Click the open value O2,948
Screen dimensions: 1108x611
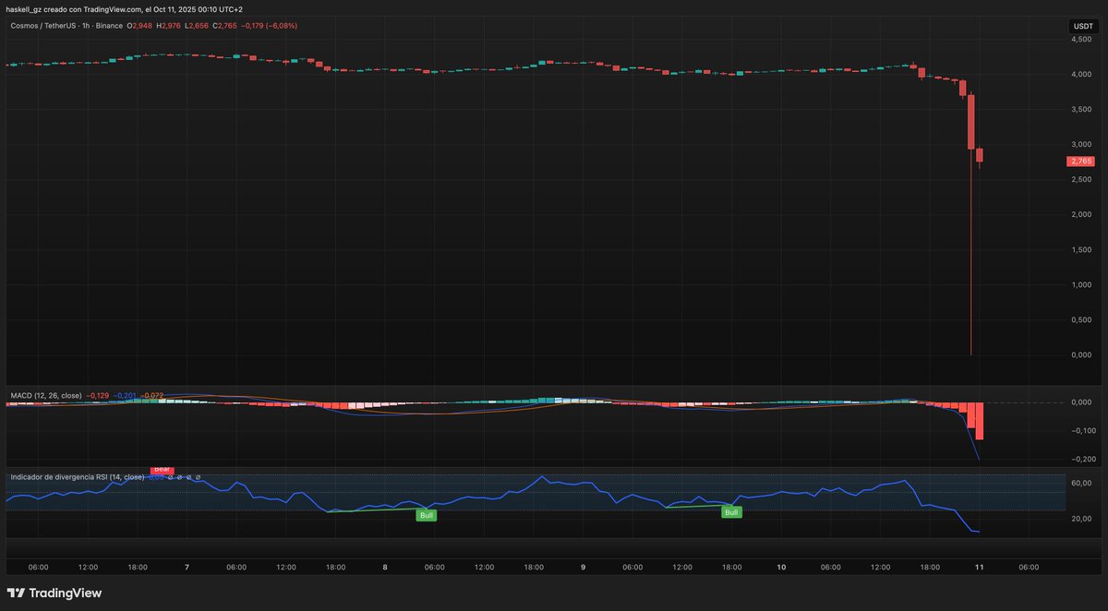point(139,26)
